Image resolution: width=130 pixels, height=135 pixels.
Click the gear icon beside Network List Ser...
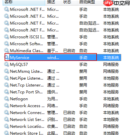(x=7, y=119)
